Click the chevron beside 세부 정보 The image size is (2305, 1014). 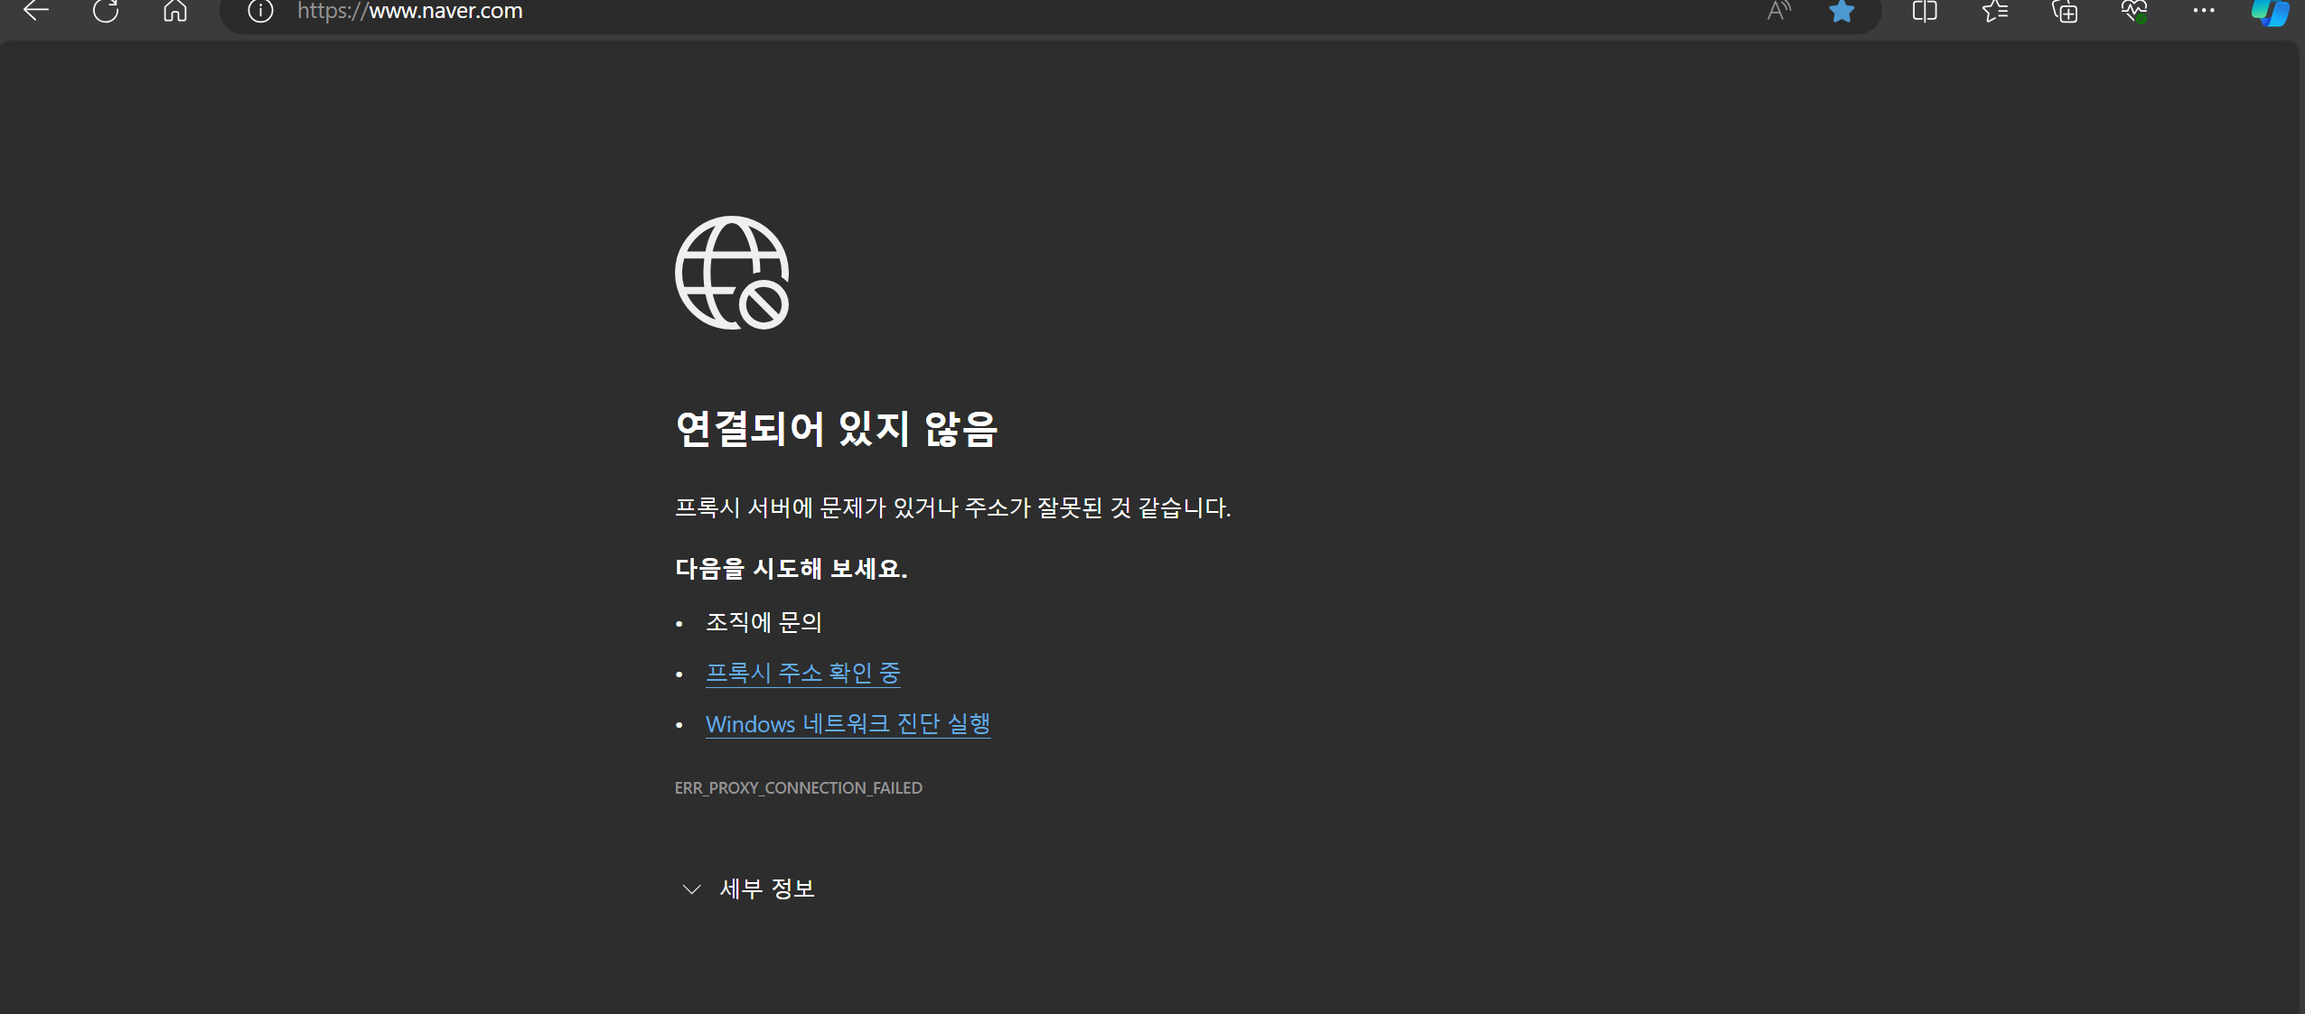pos(691,889)
